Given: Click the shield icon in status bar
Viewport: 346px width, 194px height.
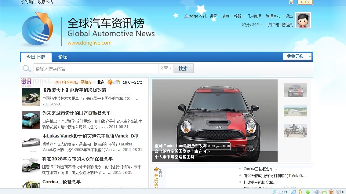Looking at the screenshot, I should pos(338,192).
